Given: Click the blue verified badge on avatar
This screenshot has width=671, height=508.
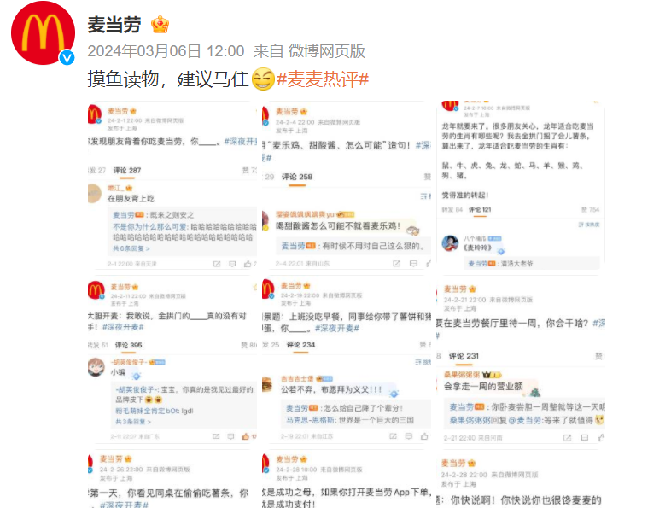Looking at the screenshot, I should (67, 57).
